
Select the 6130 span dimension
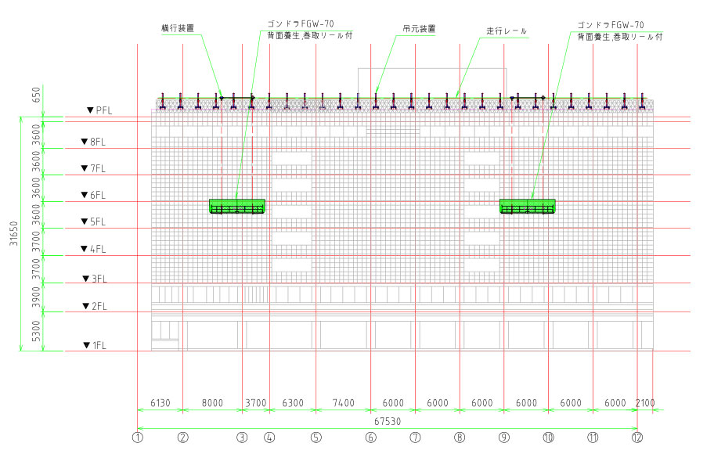[160, 403]
